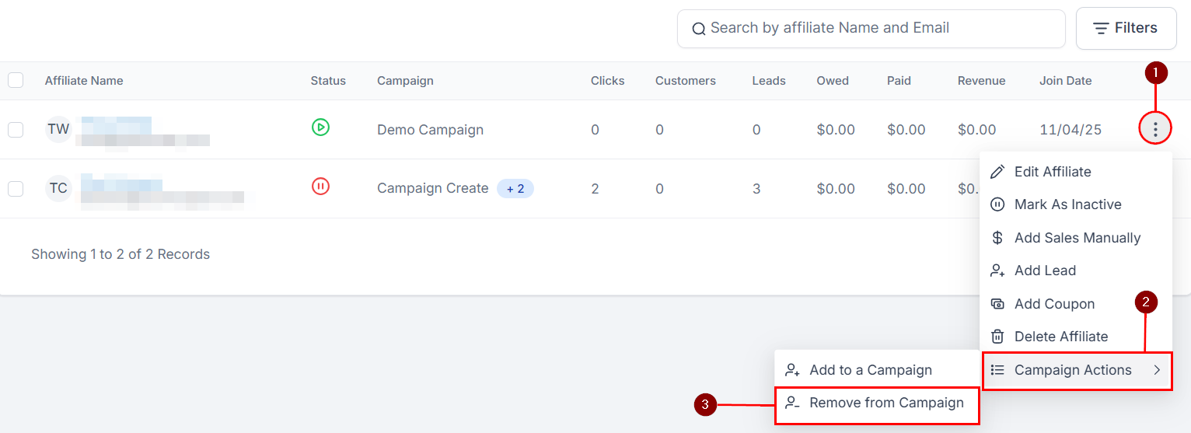Check the TW affiliate row checkbox
Image resolution: width=1191 pixels, height=433 pixels.
coord(16,129)
